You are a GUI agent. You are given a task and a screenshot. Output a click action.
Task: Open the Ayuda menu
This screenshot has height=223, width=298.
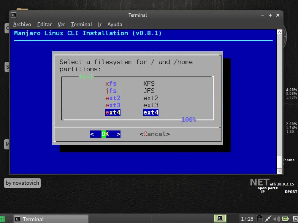click(x=115, y=24)
